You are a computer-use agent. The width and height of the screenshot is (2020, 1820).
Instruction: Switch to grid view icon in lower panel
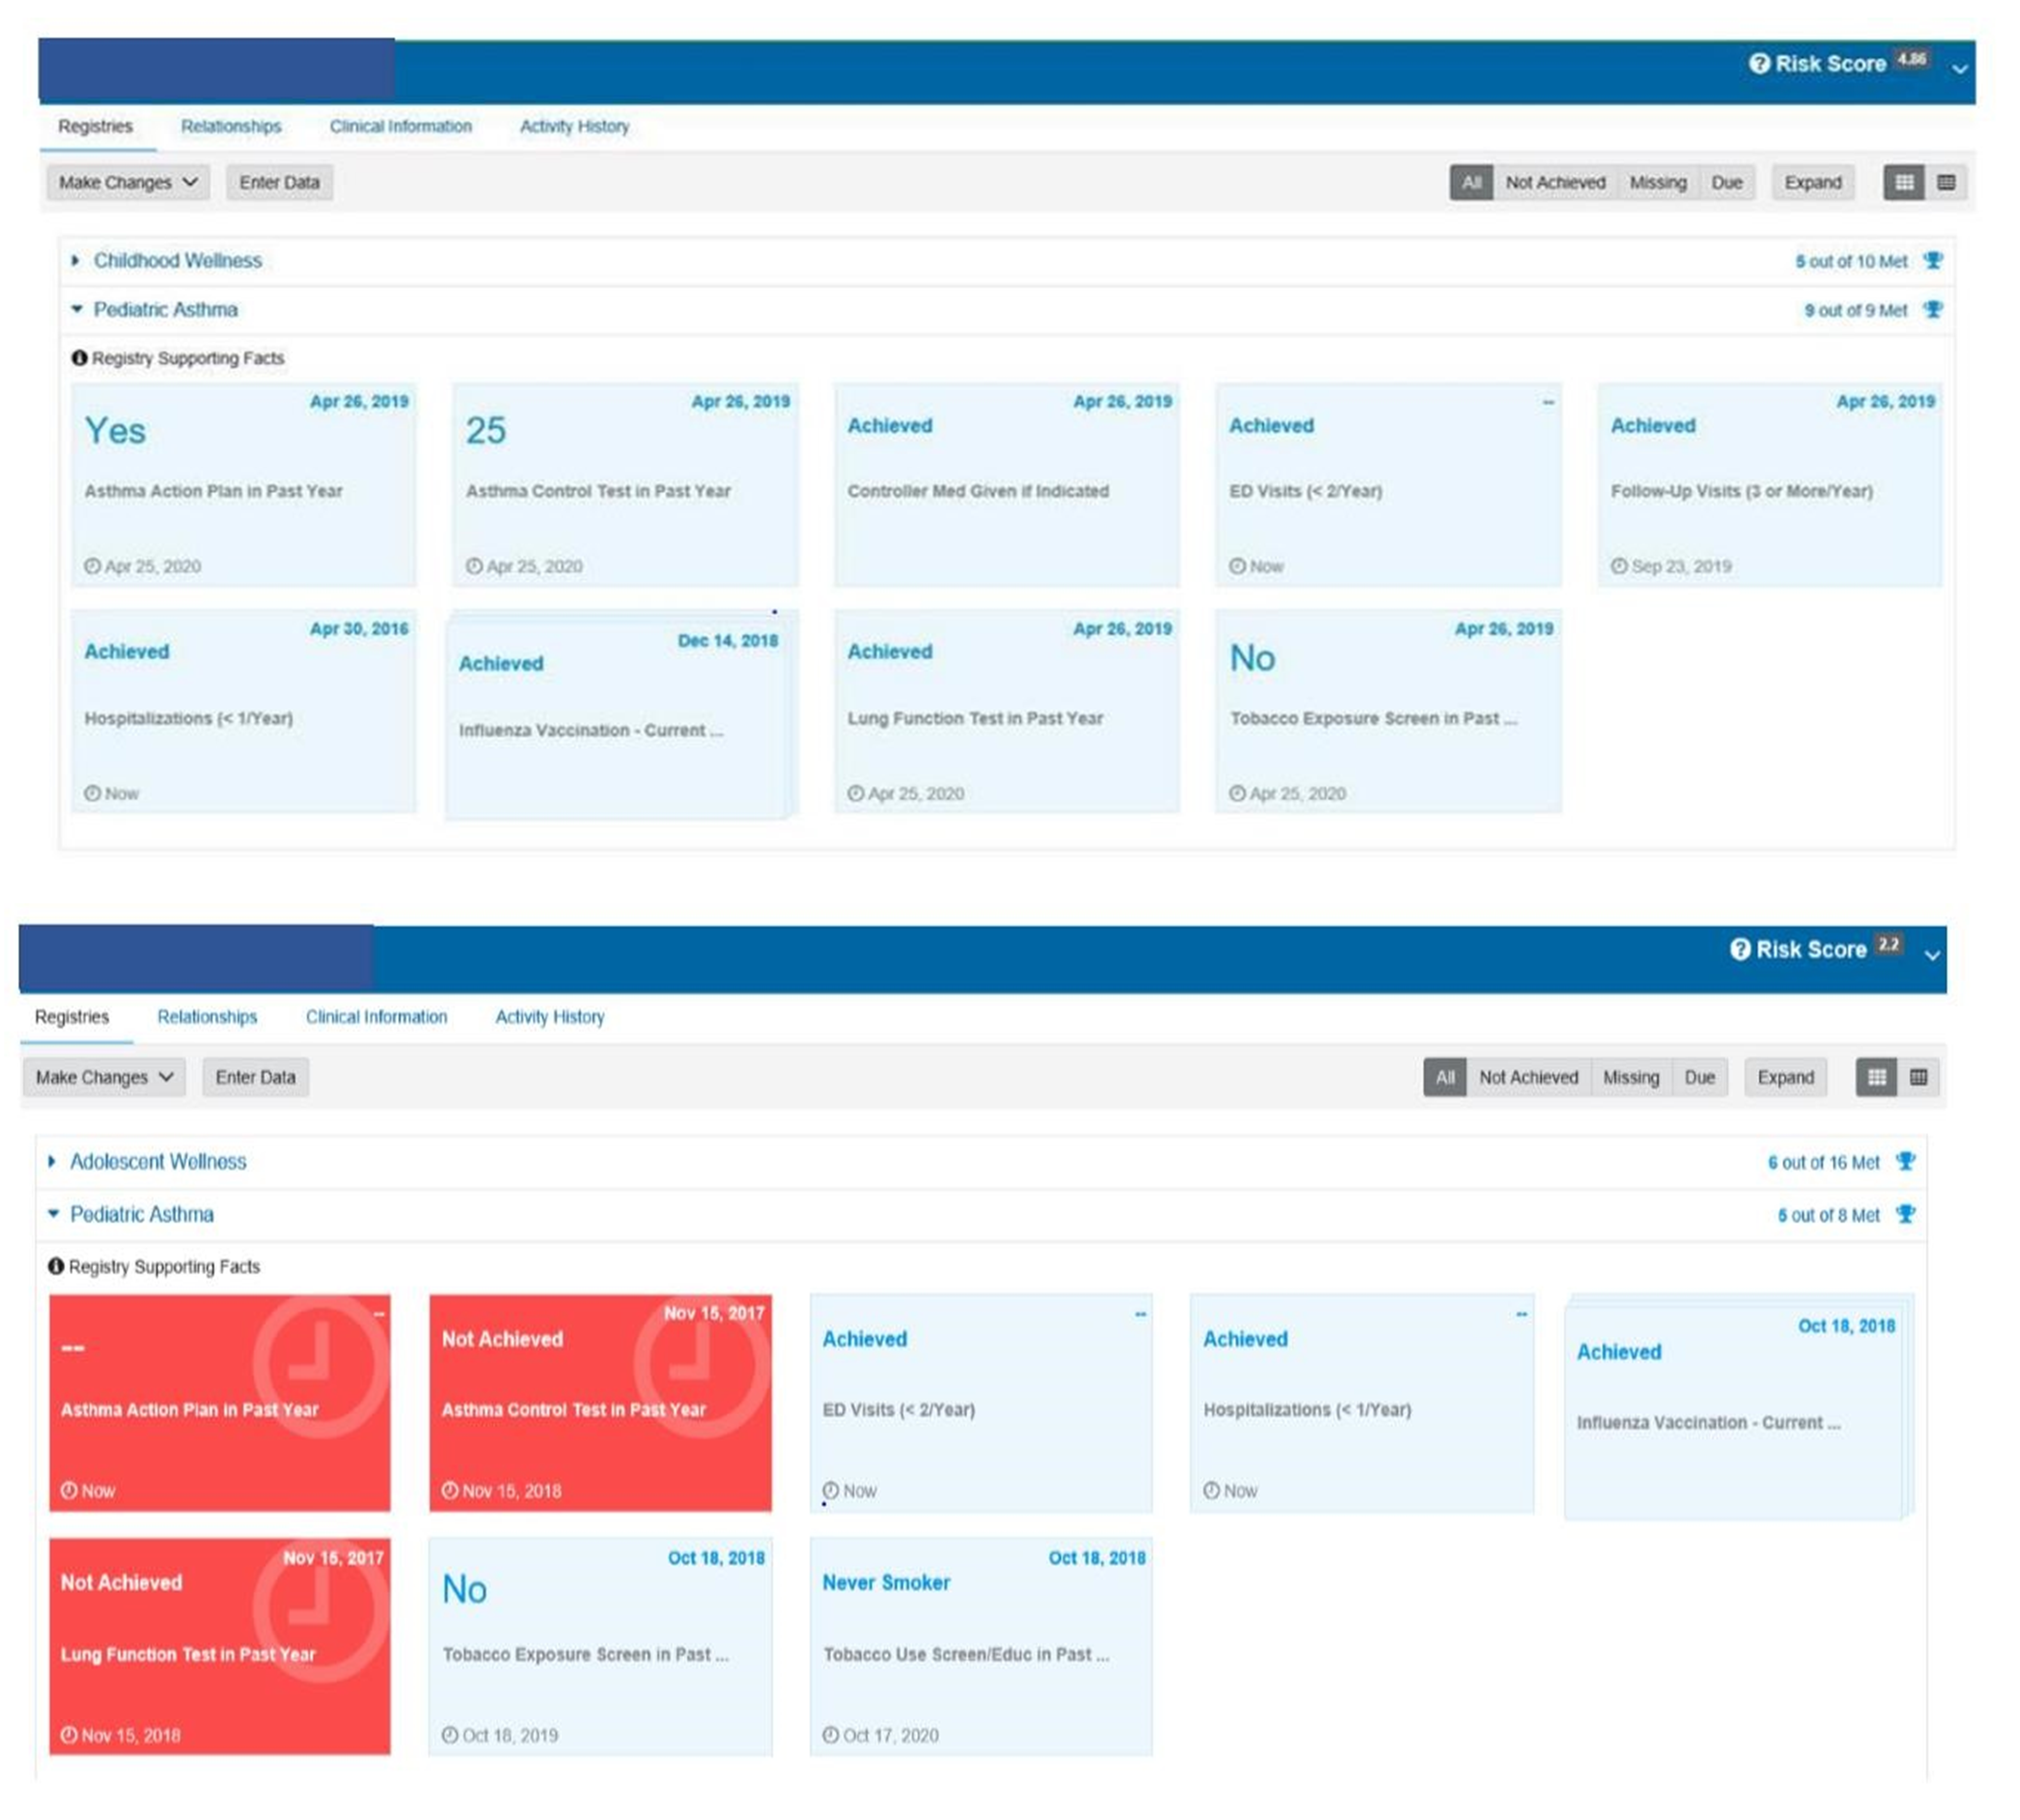click(1877, 1077)
